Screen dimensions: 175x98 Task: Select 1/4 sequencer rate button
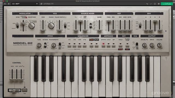pos(69,46)
